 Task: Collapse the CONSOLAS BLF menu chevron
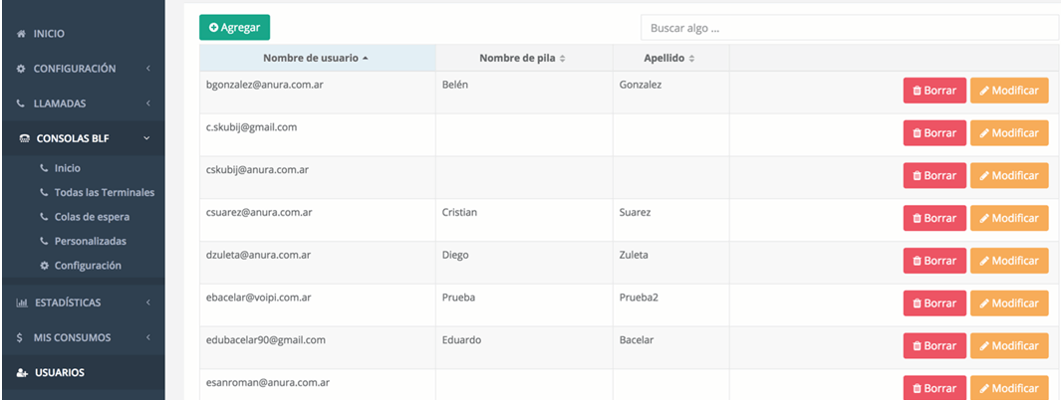(147, 139)
